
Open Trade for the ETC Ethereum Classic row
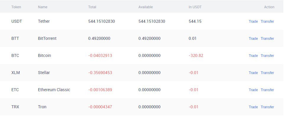point(253,90)
